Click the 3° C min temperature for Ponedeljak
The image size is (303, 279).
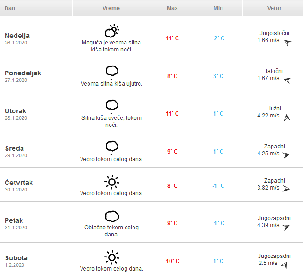click(218, 76)
